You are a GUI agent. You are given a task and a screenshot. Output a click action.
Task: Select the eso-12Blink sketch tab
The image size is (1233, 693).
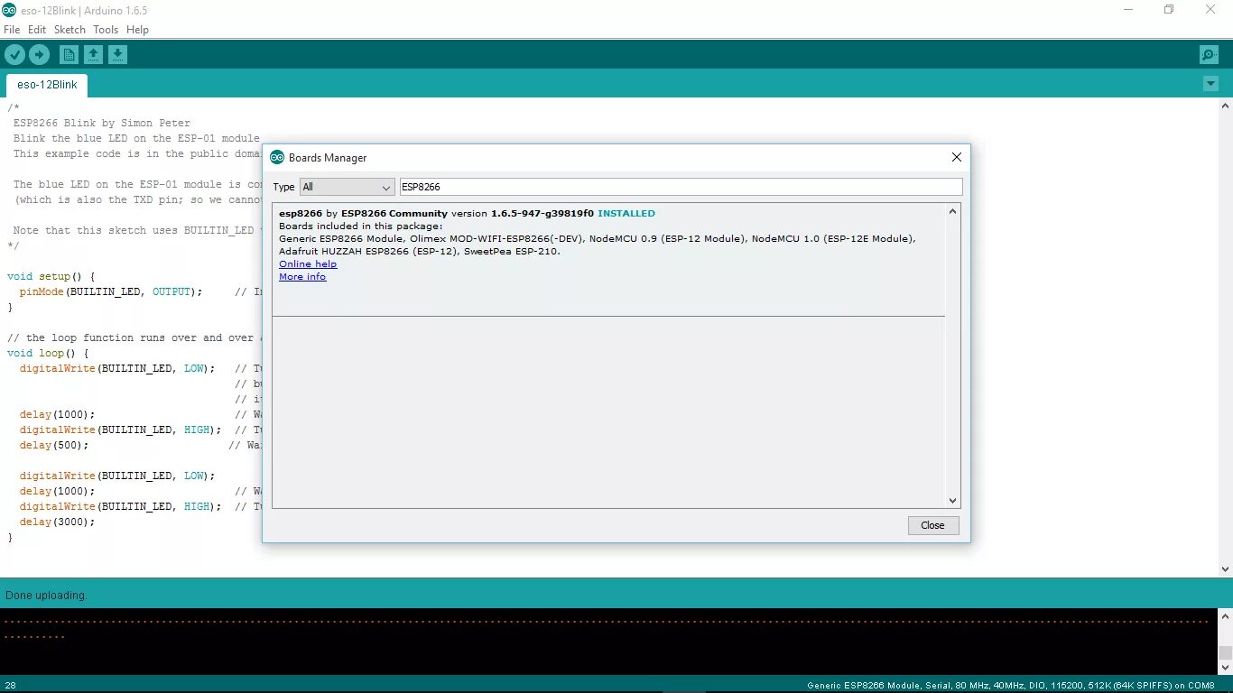(x=47, y=85)
